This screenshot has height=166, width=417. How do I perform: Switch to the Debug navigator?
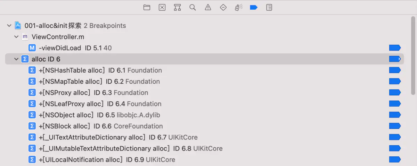(238, 7)
